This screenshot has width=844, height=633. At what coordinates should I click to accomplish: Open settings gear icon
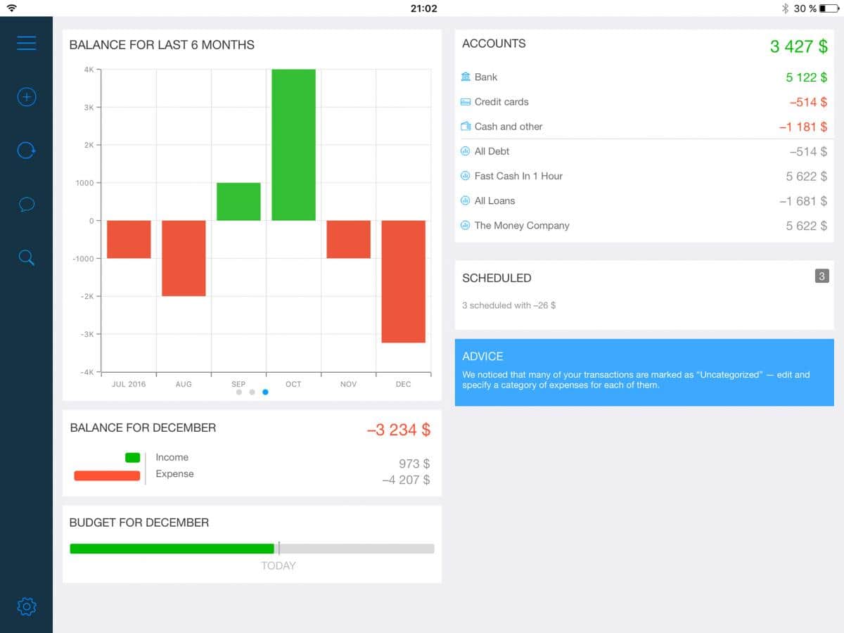(26, 606)
